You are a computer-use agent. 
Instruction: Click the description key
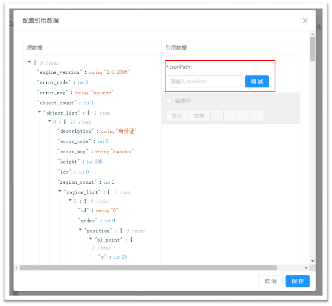[x=76, y=131]
